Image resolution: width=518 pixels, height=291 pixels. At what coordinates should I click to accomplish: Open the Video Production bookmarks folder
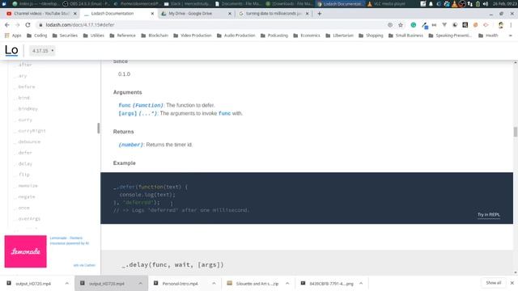[193, 36]
